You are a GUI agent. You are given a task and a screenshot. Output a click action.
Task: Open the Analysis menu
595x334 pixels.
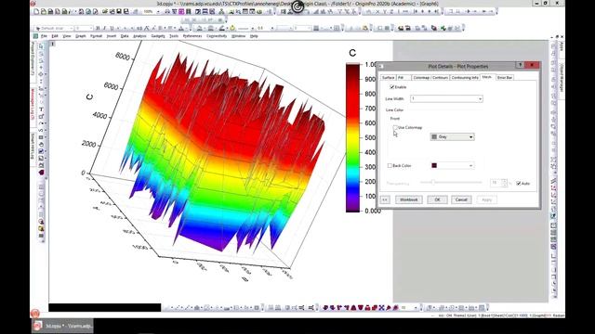(x=139, y=36)
